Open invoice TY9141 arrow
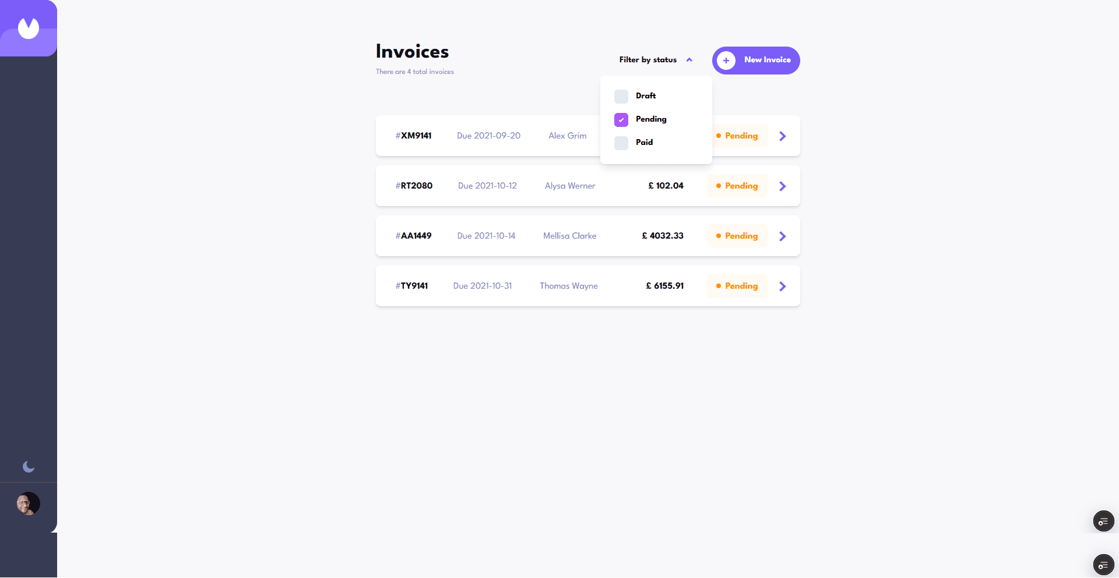Image resolution: width=1119 pixels, height=578 pixels. coord(783,286)
